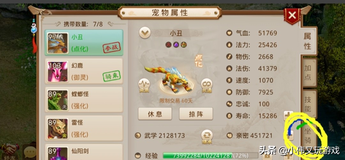
Task: Open the chat bubble icon
Action: (x=30, y=152)
